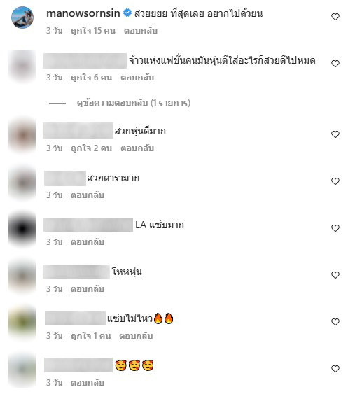
Task: Open manowsornsin username profile link
Action: (83, 13)
